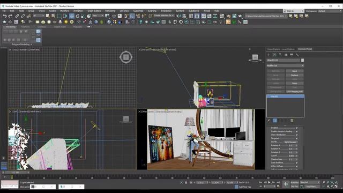Image resolution: width=343 pixels, height=193 pixels.
Task: Open key filter Selected dropdown
Action: coord(310,182)
